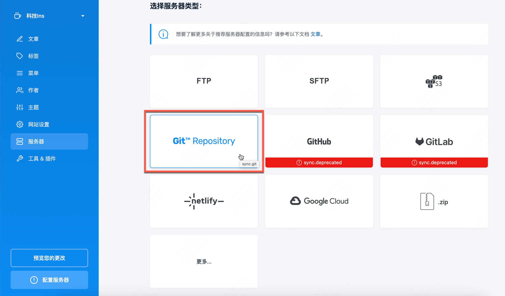Open the 文章 documentation link in the banner
Image resolution: width=505 pixels, height=296 pixels.
coord(315,34)
